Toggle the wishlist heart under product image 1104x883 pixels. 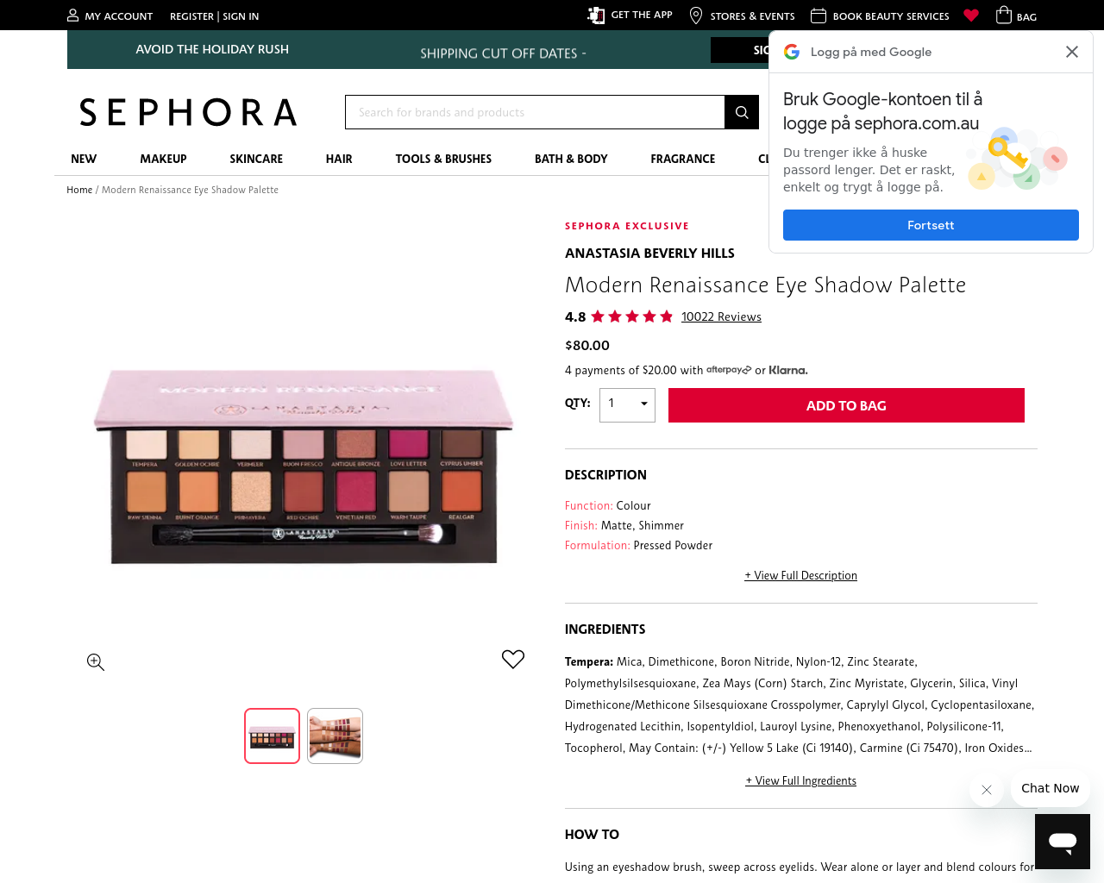point(513,659)
